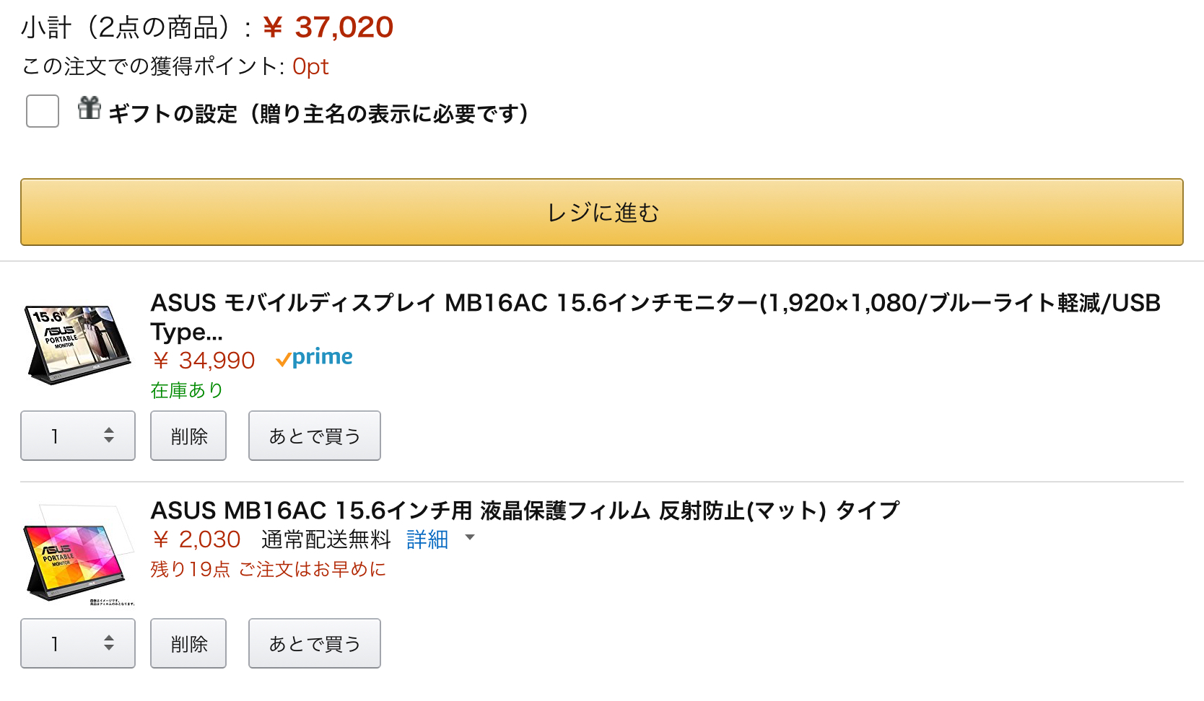Delete the ASUS monitor with 削除
1204x701 pixels.
(x=188, y=436)
